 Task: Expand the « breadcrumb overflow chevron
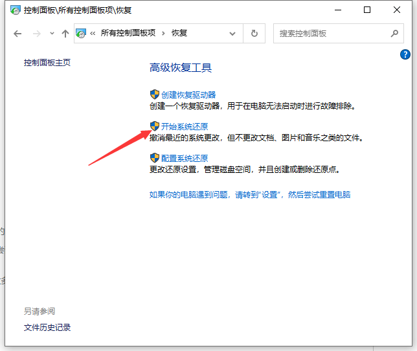click(93, 33)
